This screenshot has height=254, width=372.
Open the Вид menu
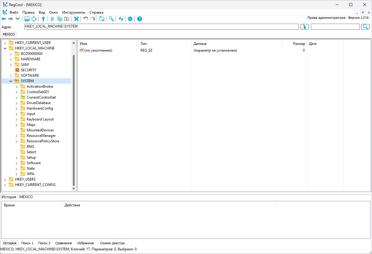tap(42, 12)
